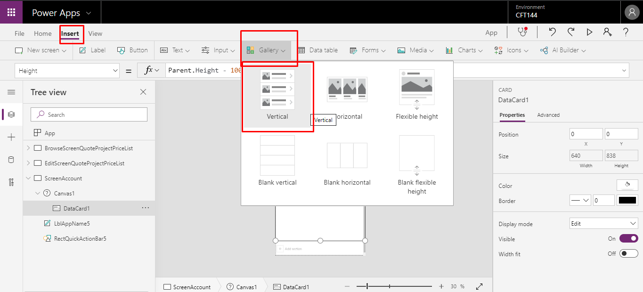Viewport: 643px width, 292px height.
Task: Close the Tree view panel
Action: tap(143, 92)
